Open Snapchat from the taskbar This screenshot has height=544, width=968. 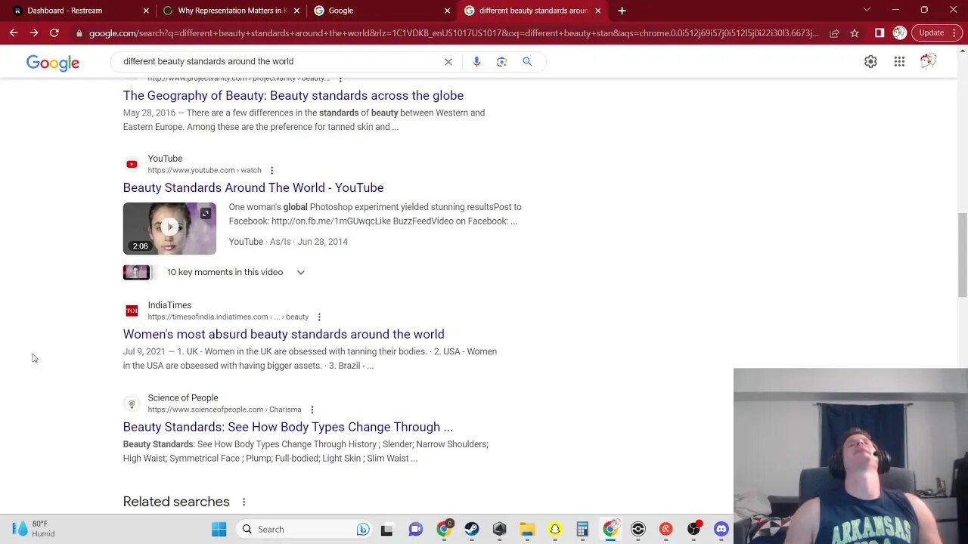pyautogui.click(x=555, y=530)
